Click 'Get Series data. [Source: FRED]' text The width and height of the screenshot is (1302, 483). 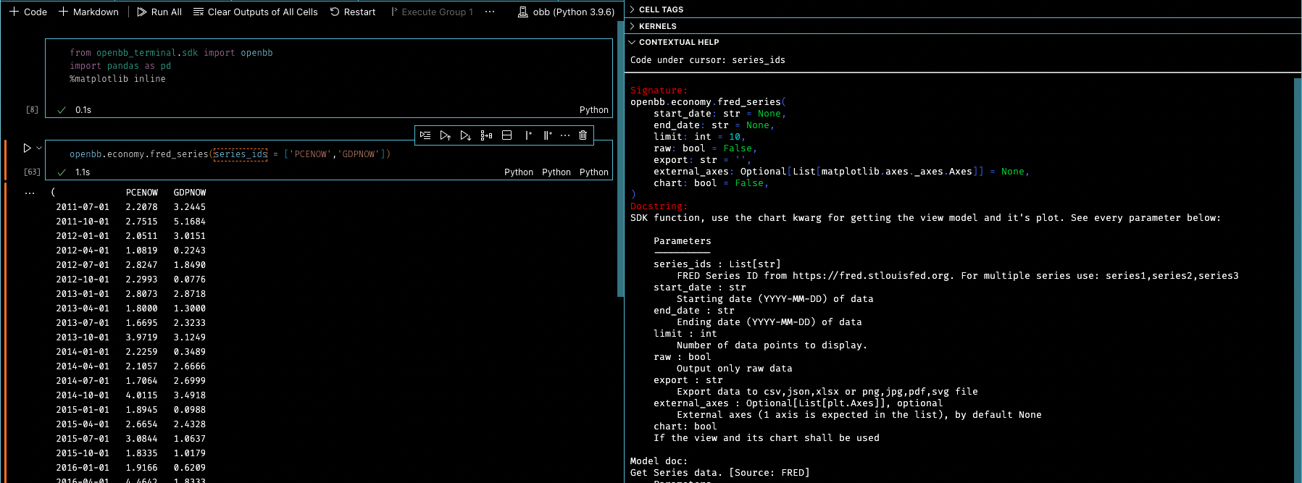coord(719,473)
